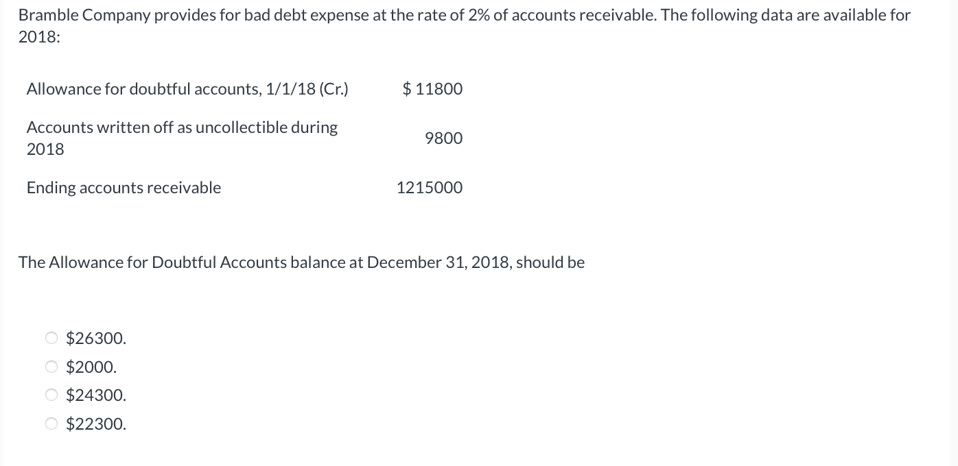This screenshot has width=958, height=466.
Task: Click the Allowance for doubtful accounts row
Action: [x=187, y=88]
